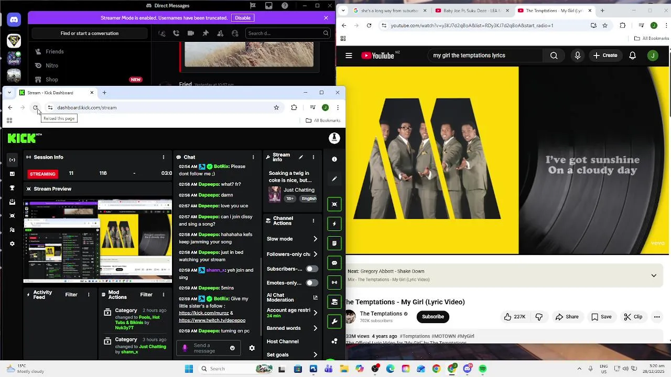This screenshot has height=377, width=671.
Task: Add friends to DM in Discord
Action: (220, 33)
